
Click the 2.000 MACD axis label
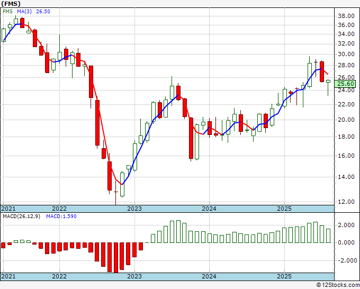click(346, 225)
